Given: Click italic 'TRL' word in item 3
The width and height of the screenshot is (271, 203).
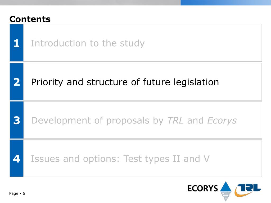Looking at the screenshot, I should click(x=175, y=120).
